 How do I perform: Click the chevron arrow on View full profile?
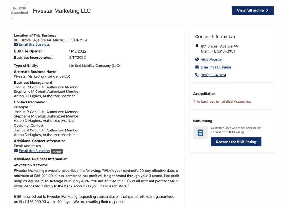(x=267, y=10)
